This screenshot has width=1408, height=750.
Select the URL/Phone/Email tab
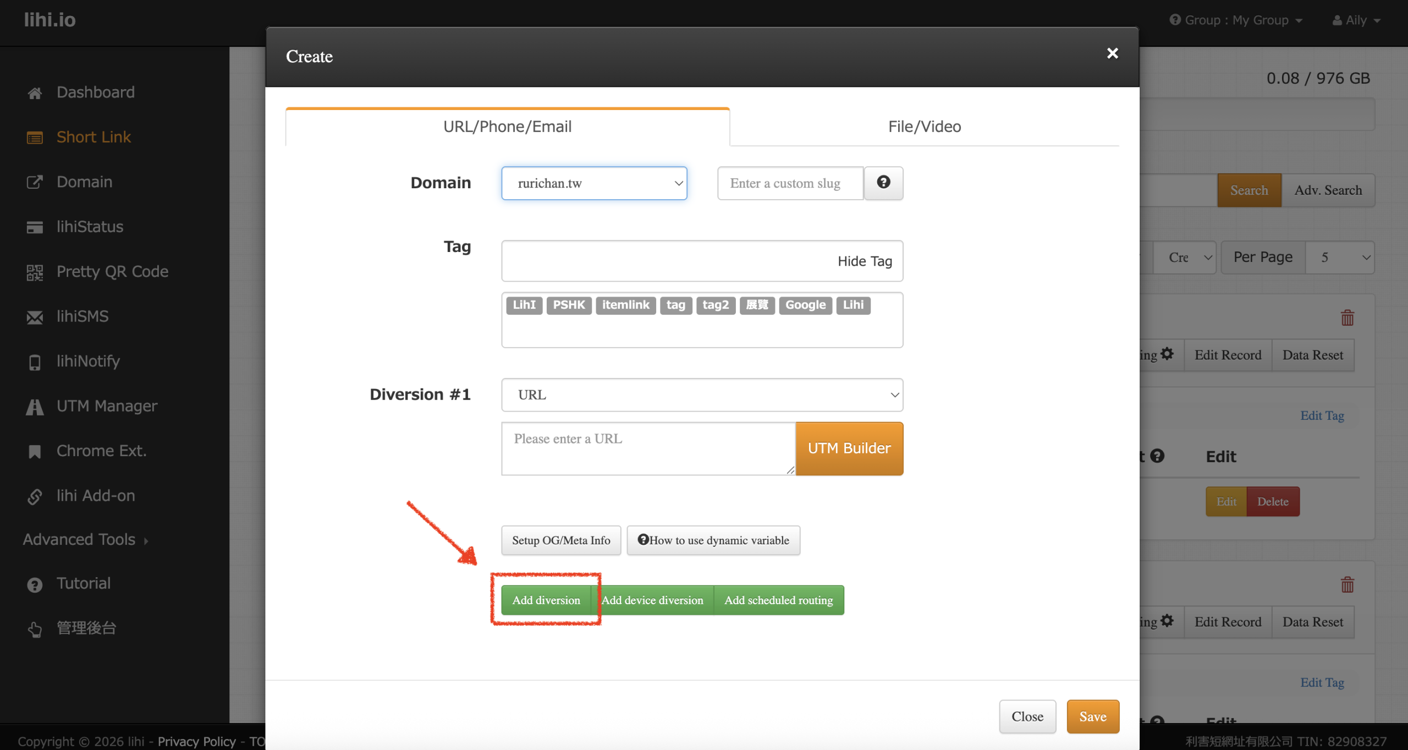pyautogui.click(x=507, y=127)
